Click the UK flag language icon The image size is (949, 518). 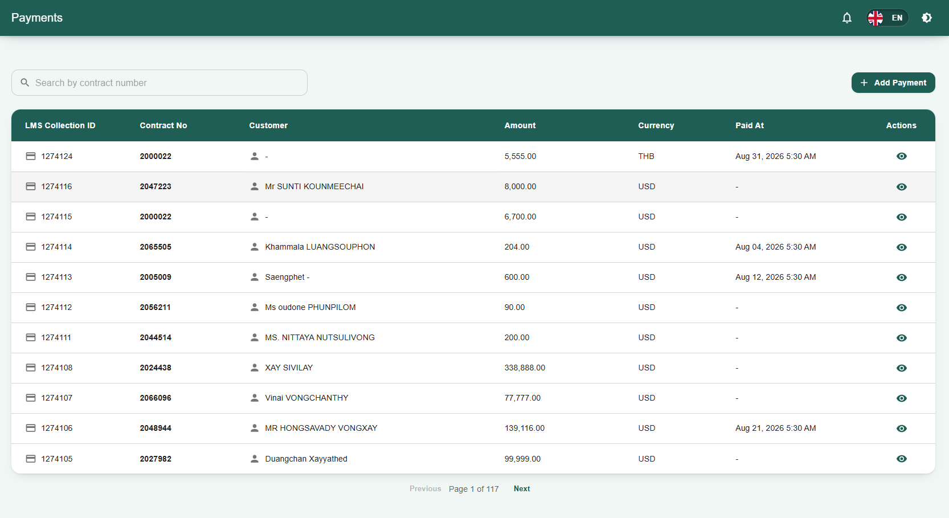pyautogui.click(x=876, y=18)
